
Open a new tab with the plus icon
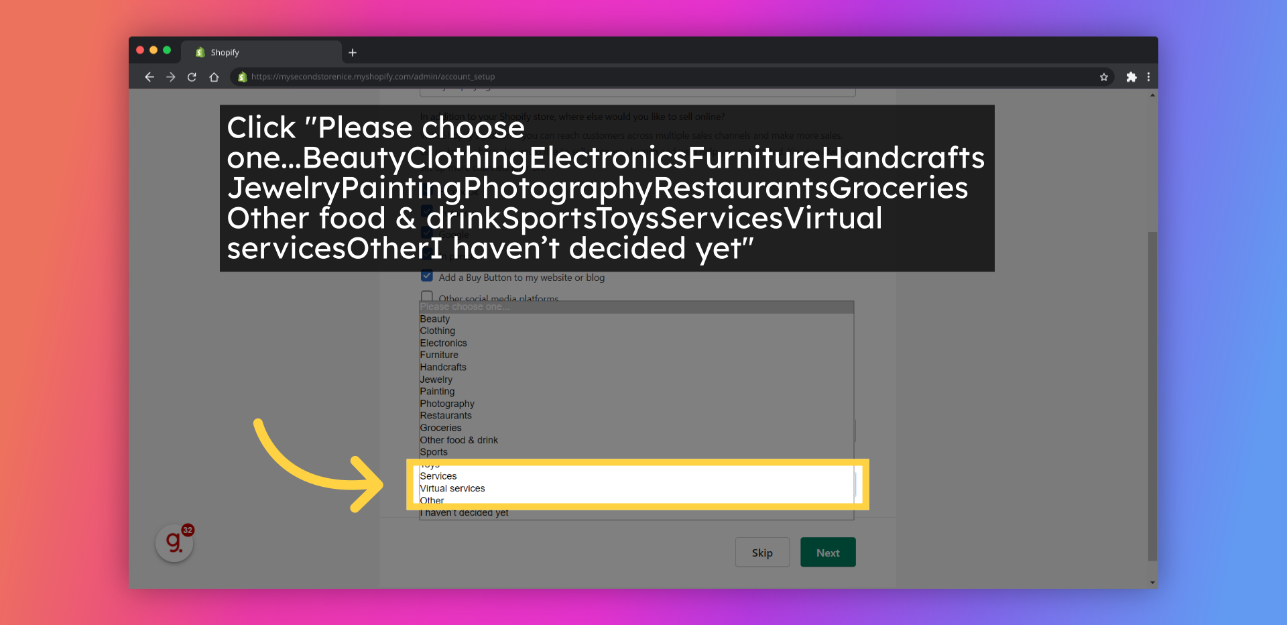pyautogui.click(x=353, y=52)
